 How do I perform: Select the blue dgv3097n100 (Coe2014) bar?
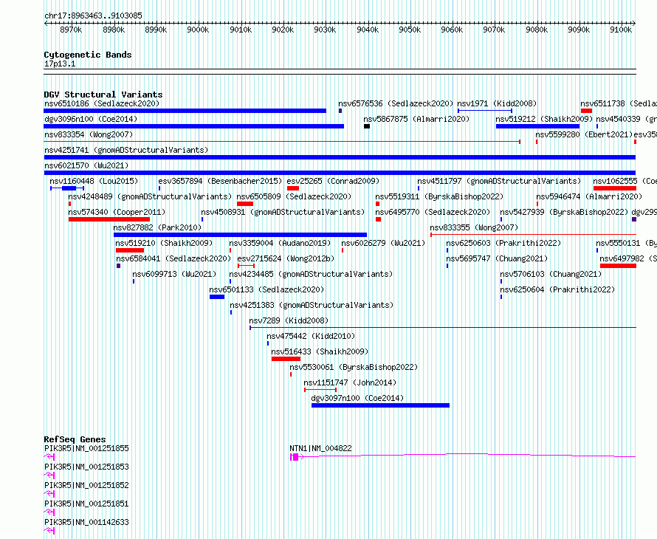[380, 405]
